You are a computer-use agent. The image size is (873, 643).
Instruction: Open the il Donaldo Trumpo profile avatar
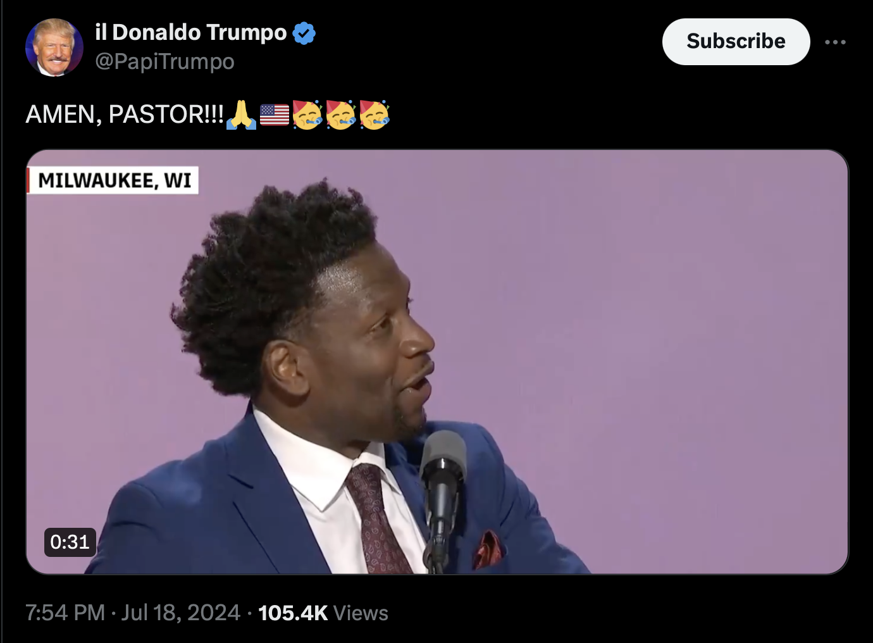tap(54, 47)
